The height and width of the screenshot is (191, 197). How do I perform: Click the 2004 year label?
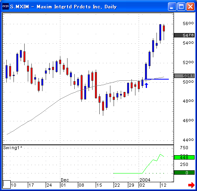(145, 180)
